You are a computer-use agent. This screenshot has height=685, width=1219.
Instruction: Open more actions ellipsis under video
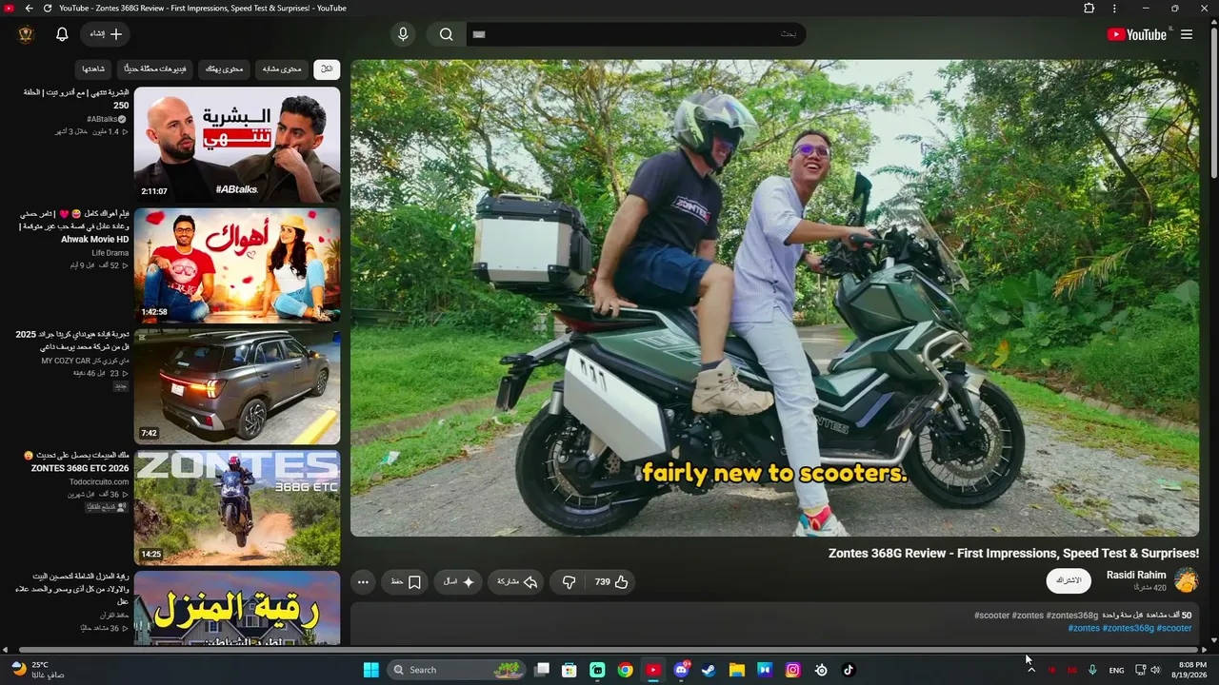pyautogui.click(x=363, y=582)
